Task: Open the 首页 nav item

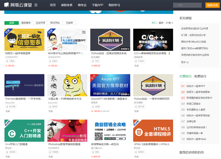Action: (53, 5)
